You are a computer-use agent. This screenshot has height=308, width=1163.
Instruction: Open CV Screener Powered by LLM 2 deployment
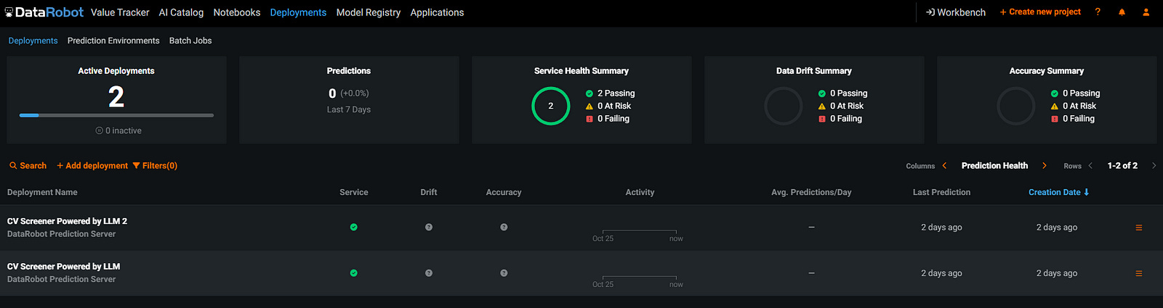point(67,221)
